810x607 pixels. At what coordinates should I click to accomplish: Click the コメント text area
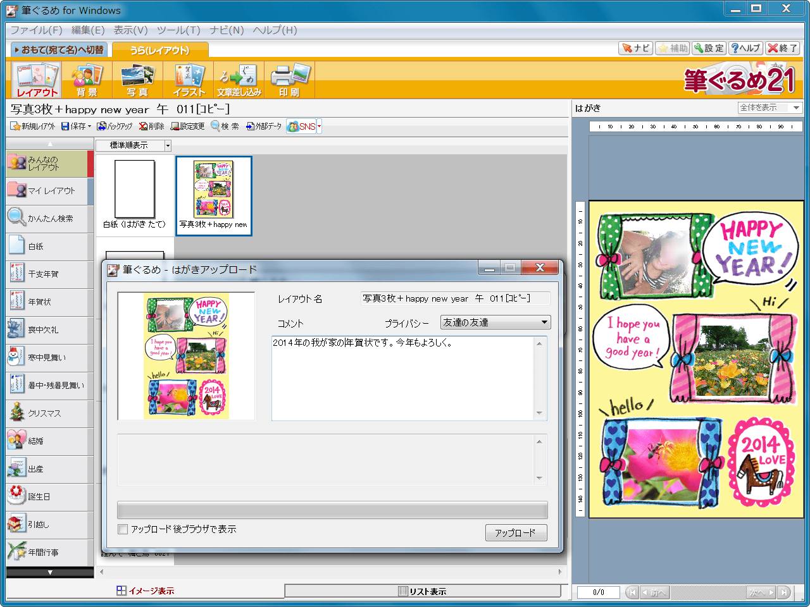[404, 378]
